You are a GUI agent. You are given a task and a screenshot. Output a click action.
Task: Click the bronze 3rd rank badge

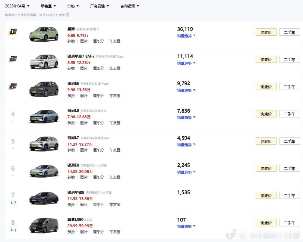13,86
